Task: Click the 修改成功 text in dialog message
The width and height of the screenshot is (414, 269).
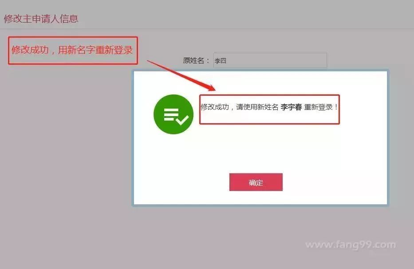Action: tap(215, 107)
